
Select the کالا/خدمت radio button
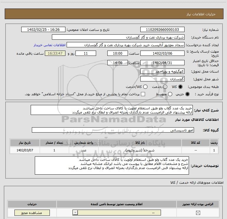[x=145, y=87]
